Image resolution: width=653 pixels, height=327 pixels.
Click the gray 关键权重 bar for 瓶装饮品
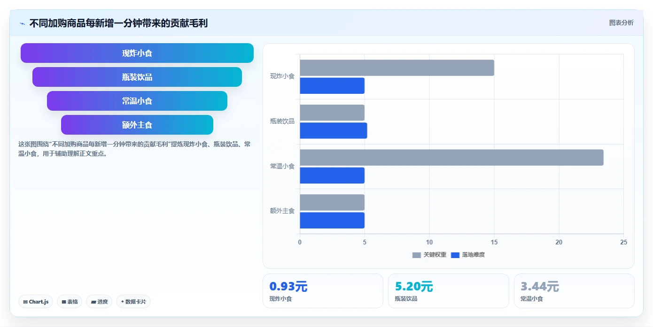click(x=332, y=113)
